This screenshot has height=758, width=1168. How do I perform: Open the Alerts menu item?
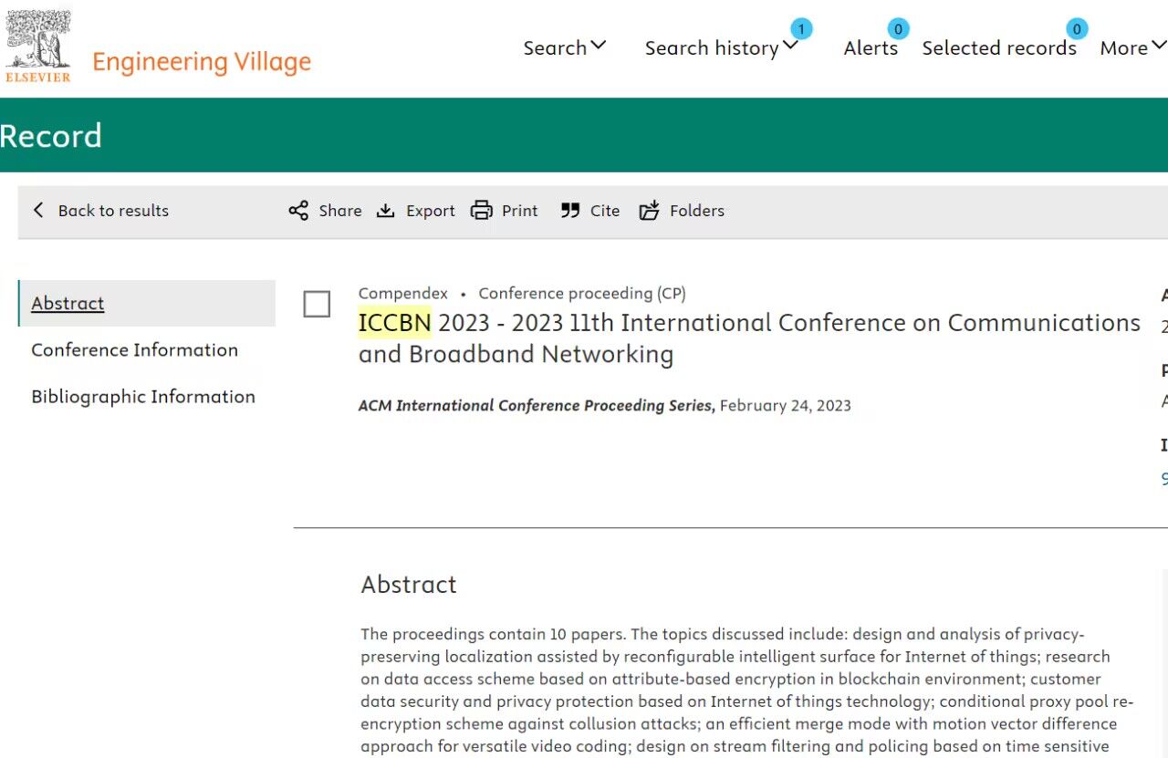871,47
